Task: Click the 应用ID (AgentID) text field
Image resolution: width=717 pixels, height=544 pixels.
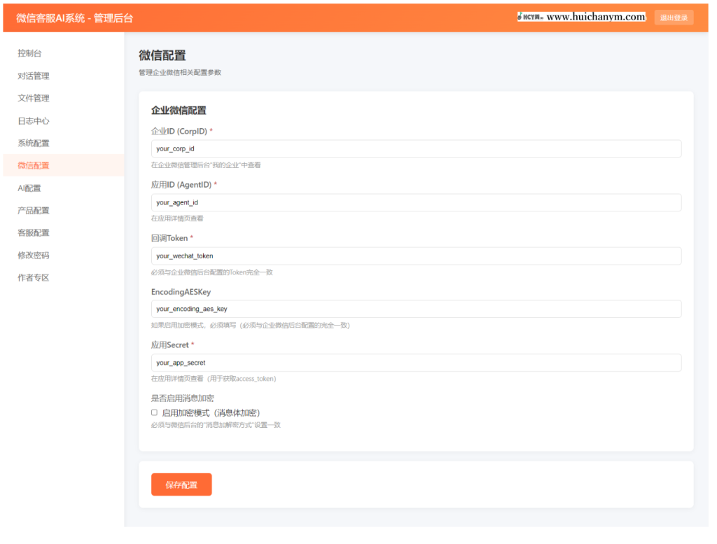Action: (416, 202)
